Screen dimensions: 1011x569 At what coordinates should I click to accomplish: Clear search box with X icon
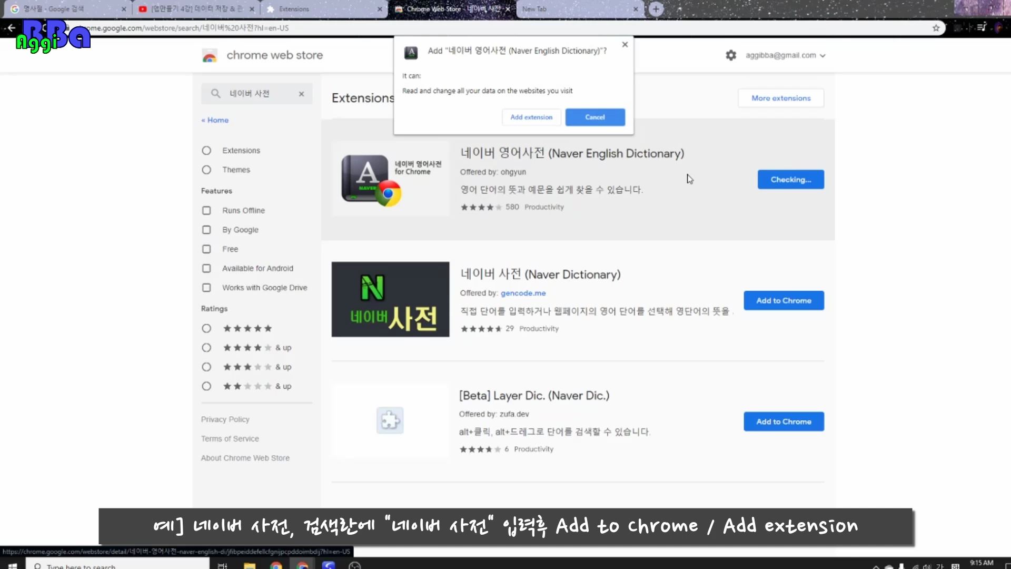pyautogui.click(x=301, y=94)
